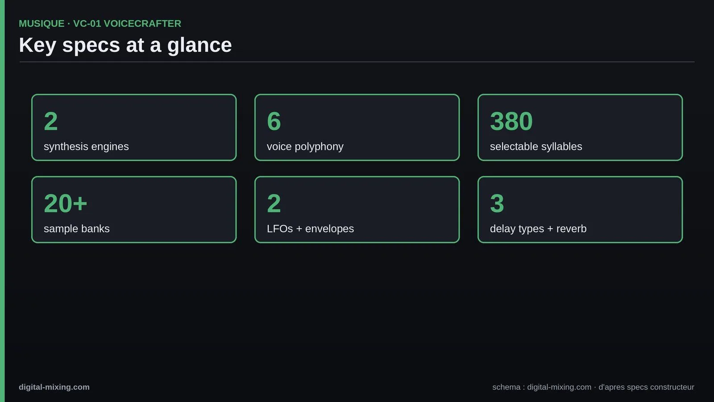Click the large number 380
714x402 pixels.
click(x=511, y=121)
